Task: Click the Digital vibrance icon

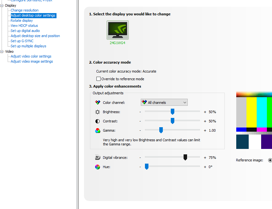Action: (x=98, y=158)
